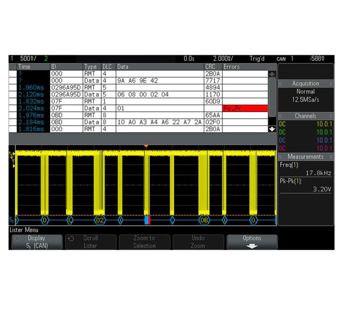Click the S1 serial bus label
The image size is (343, 313).
click(11, 220)
